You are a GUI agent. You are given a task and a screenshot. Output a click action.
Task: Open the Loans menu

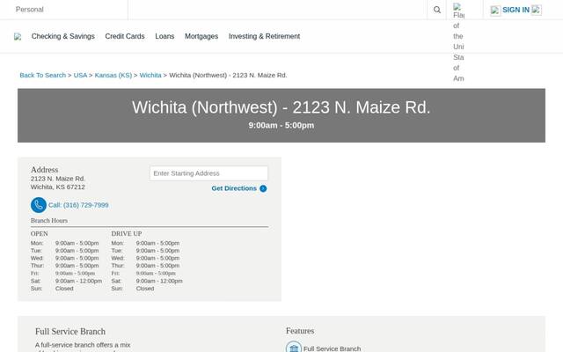pos(165,36)
